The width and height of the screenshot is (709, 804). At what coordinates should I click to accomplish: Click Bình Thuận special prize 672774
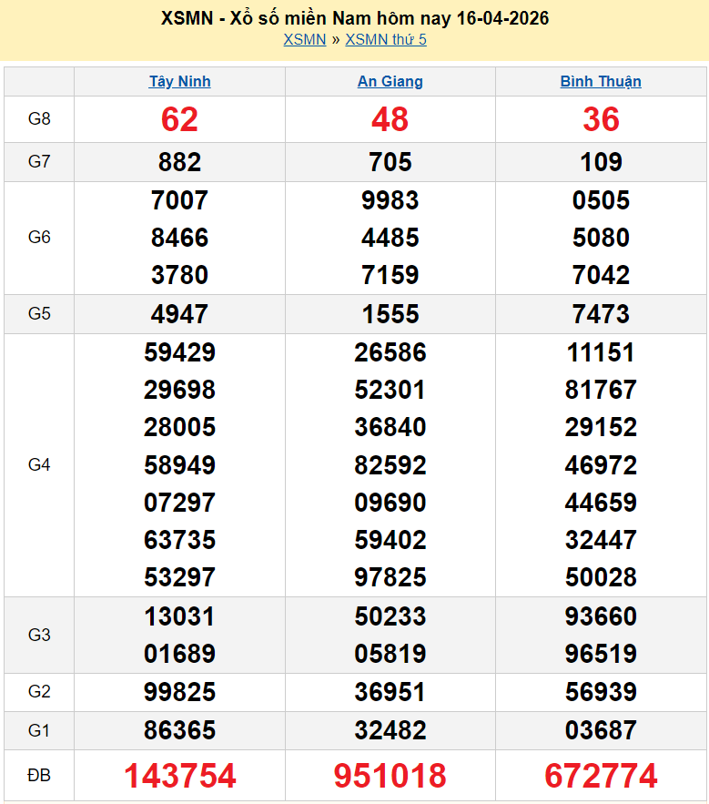point(601,776)
